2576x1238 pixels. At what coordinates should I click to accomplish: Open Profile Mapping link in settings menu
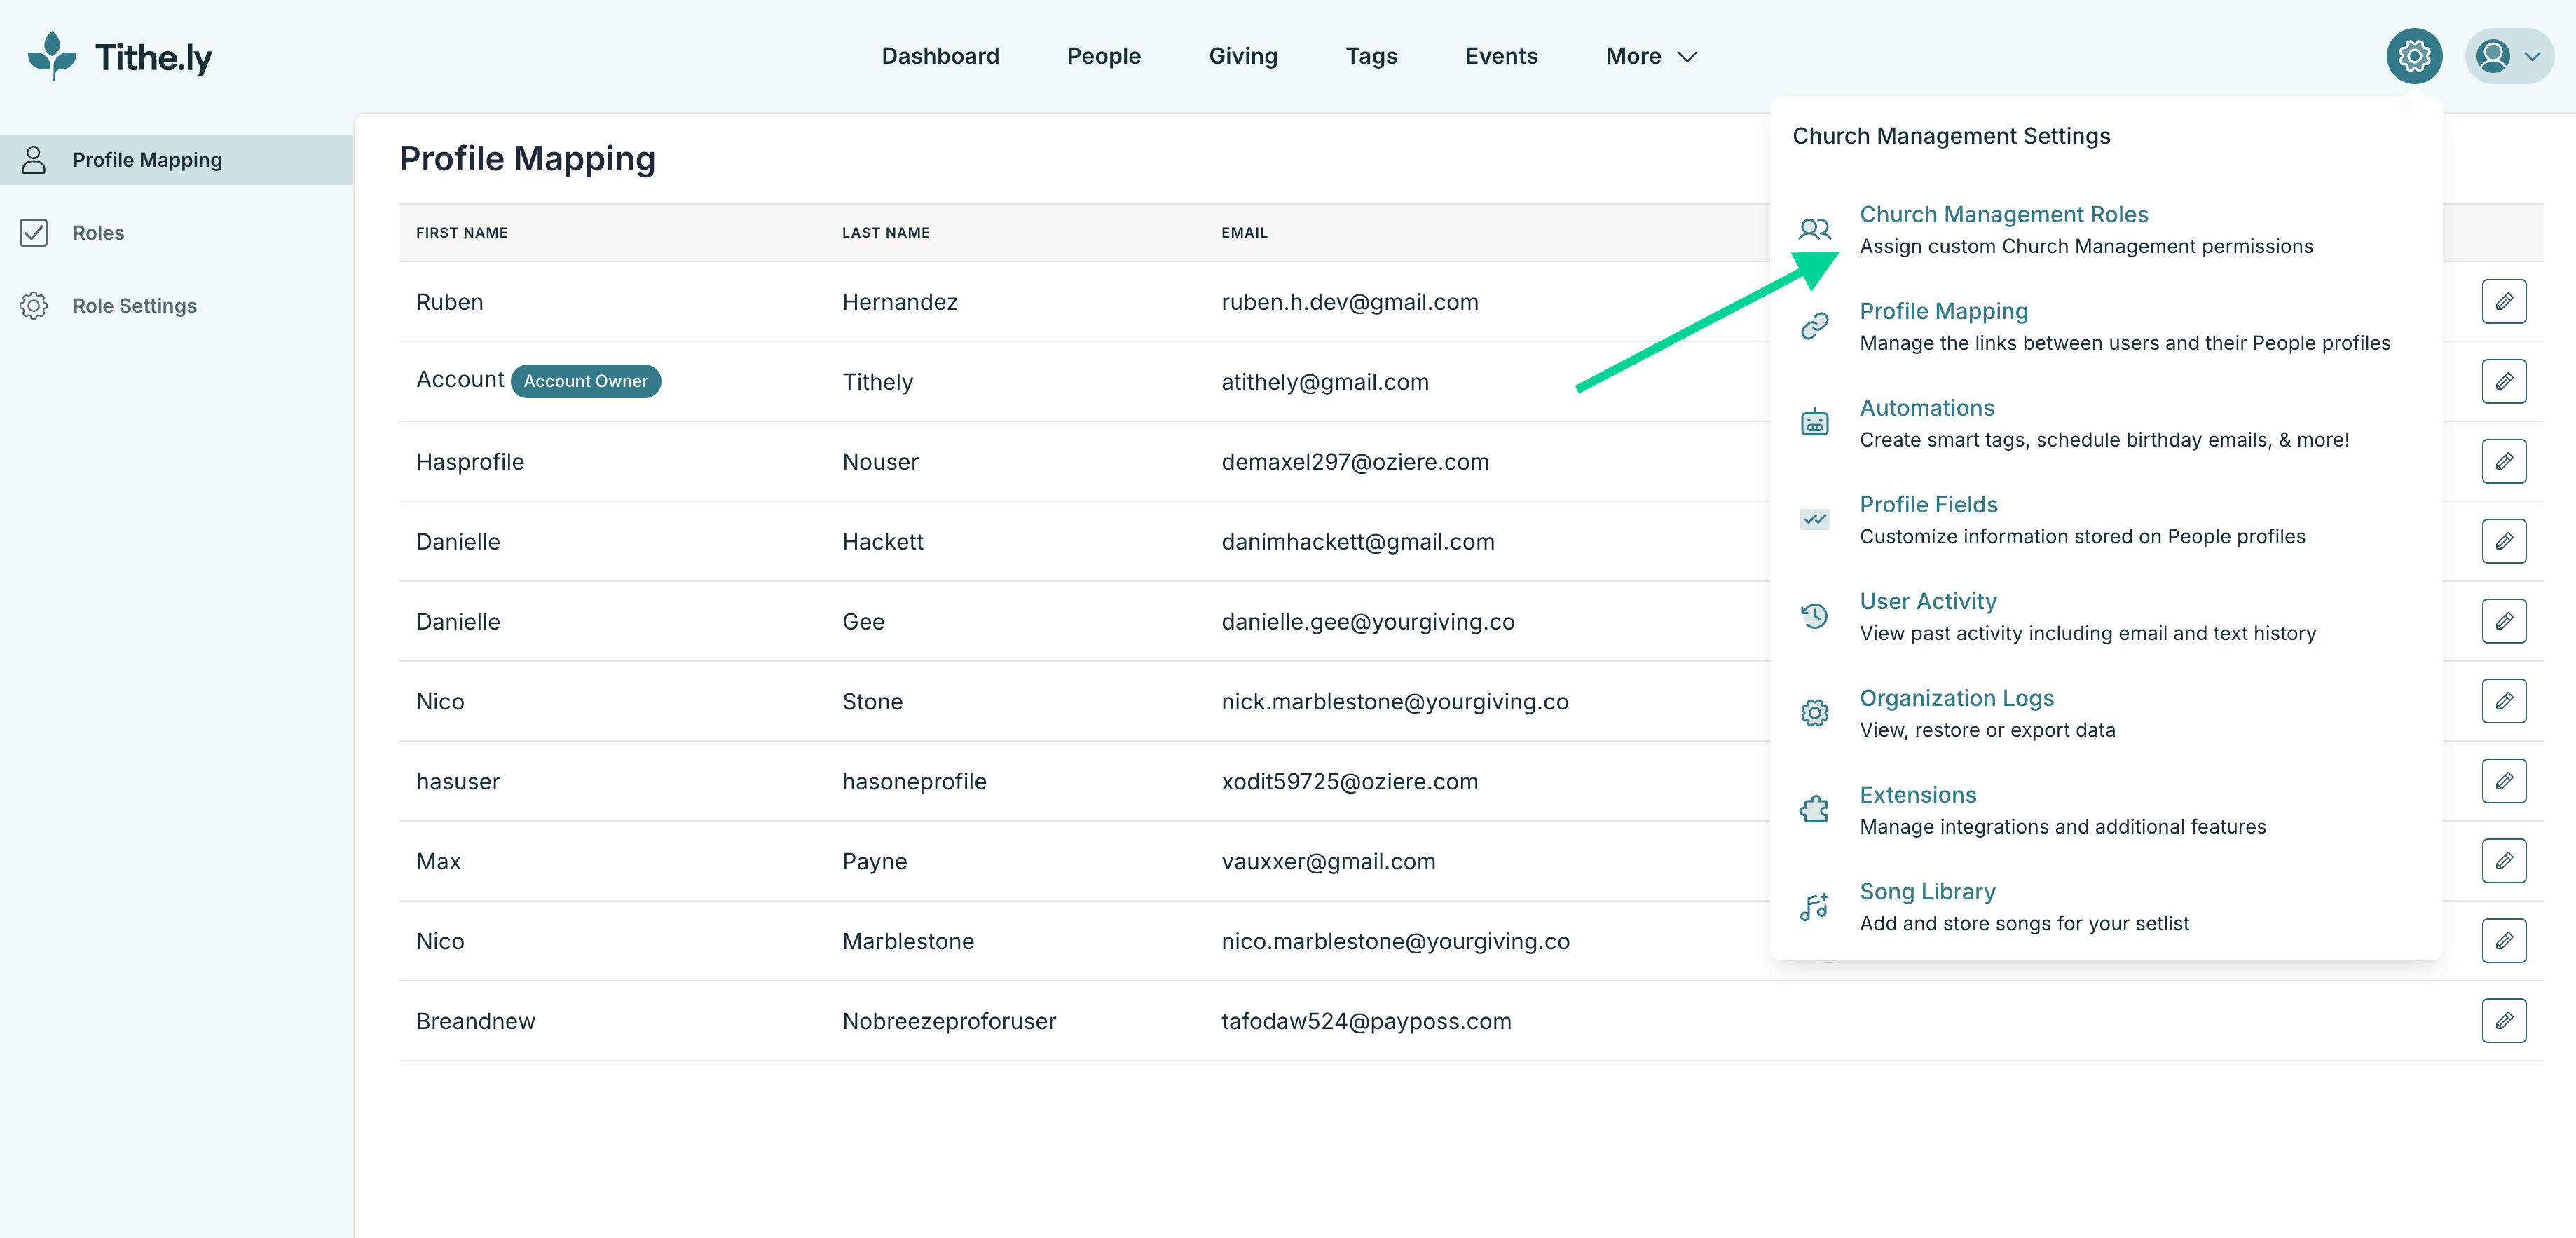(x=1943, y=311)
